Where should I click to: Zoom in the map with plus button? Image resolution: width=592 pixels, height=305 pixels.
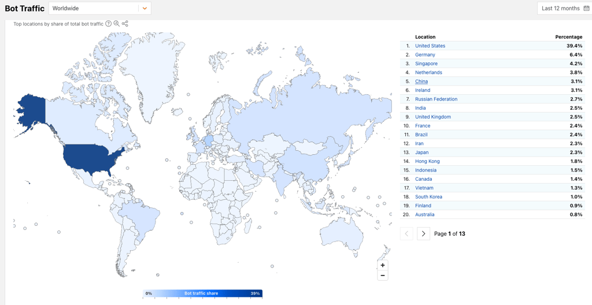383,265
